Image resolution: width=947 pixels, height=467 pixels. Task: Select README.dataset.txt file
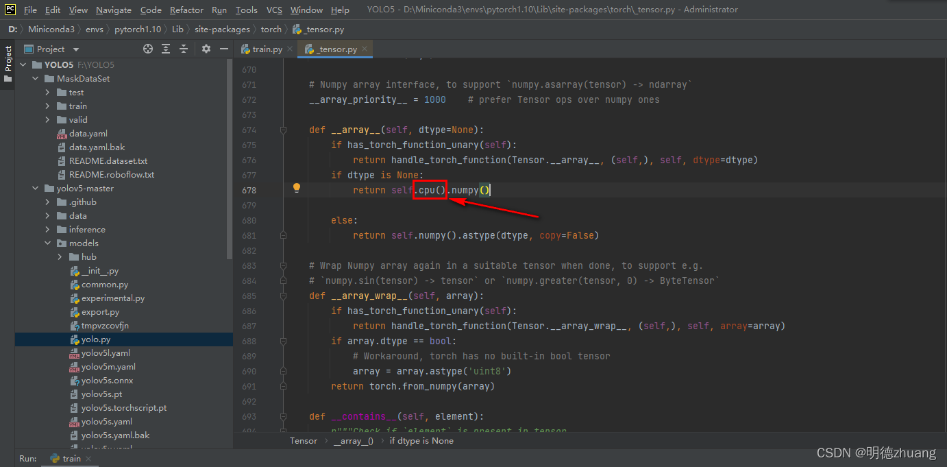[x=108, y=160]
